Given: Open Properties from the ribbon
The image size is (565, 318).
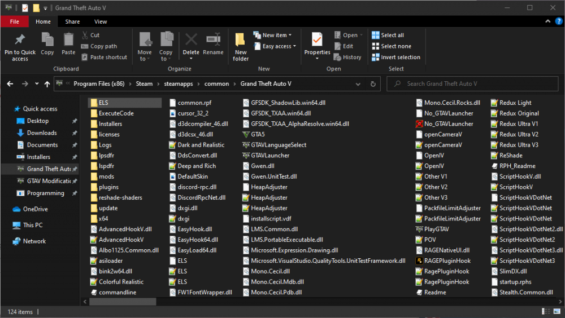Looking at the screenshot, I should pyautogui.click(x=317, y=41).
